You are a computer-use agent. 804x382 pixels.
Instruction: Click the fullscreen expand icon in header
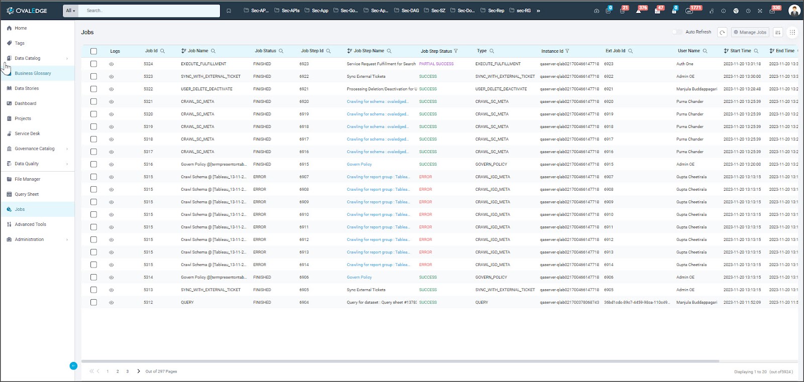point(760,11)
